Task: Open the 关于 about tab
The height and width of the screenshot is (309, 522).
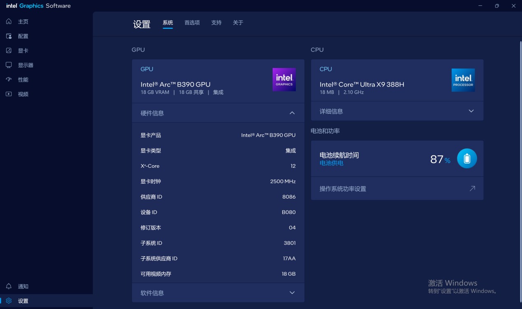Action: [x=238, y=23]
